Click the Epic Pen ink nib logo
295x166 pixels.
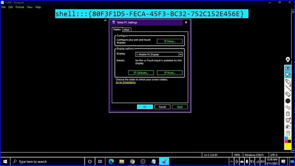pos(288,59)
